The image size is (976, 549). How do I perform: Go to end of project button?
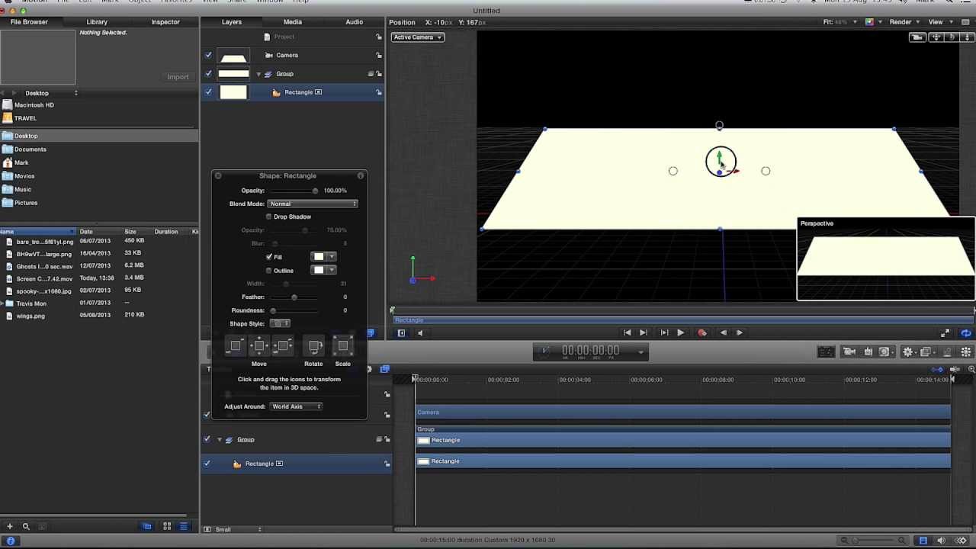(644, 332)
